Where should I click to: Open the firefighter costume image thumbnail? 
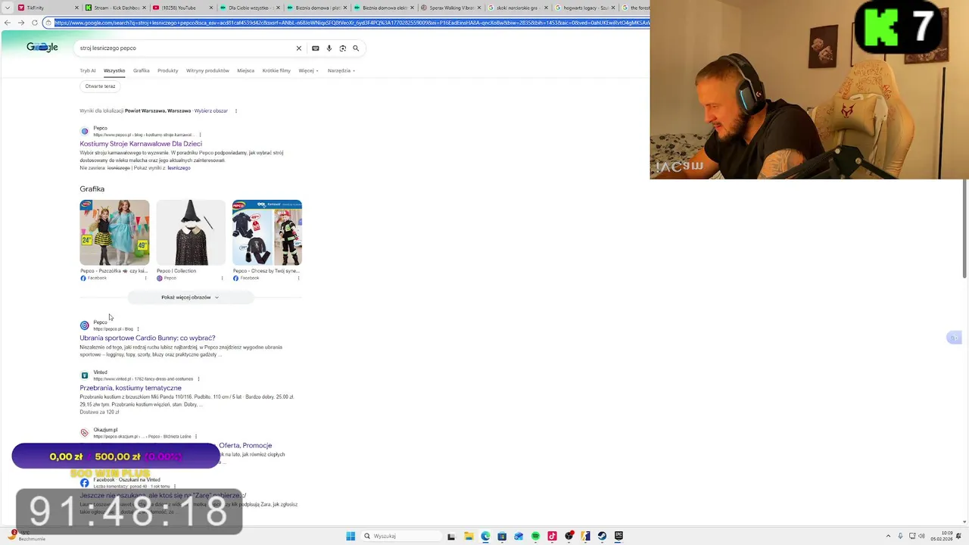pyautogui.click(x=267, y=232)
